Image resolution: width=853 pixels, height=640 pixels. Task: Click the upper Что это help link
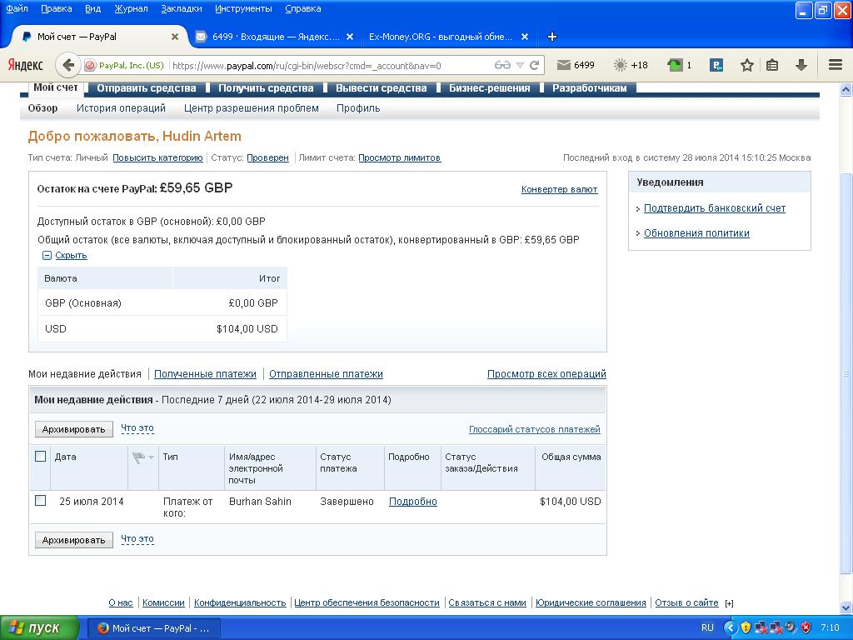137,428
